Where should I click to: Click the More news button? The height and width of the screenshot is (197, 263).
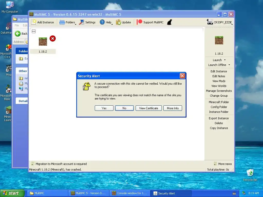(223, 164)
